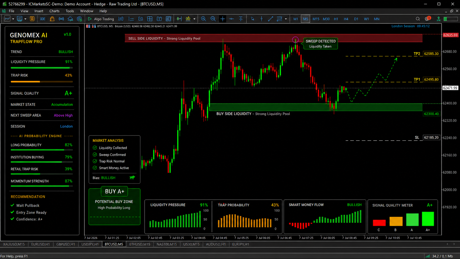
Task: Click the orange B signal quality swatch
Action: (396, 221)
